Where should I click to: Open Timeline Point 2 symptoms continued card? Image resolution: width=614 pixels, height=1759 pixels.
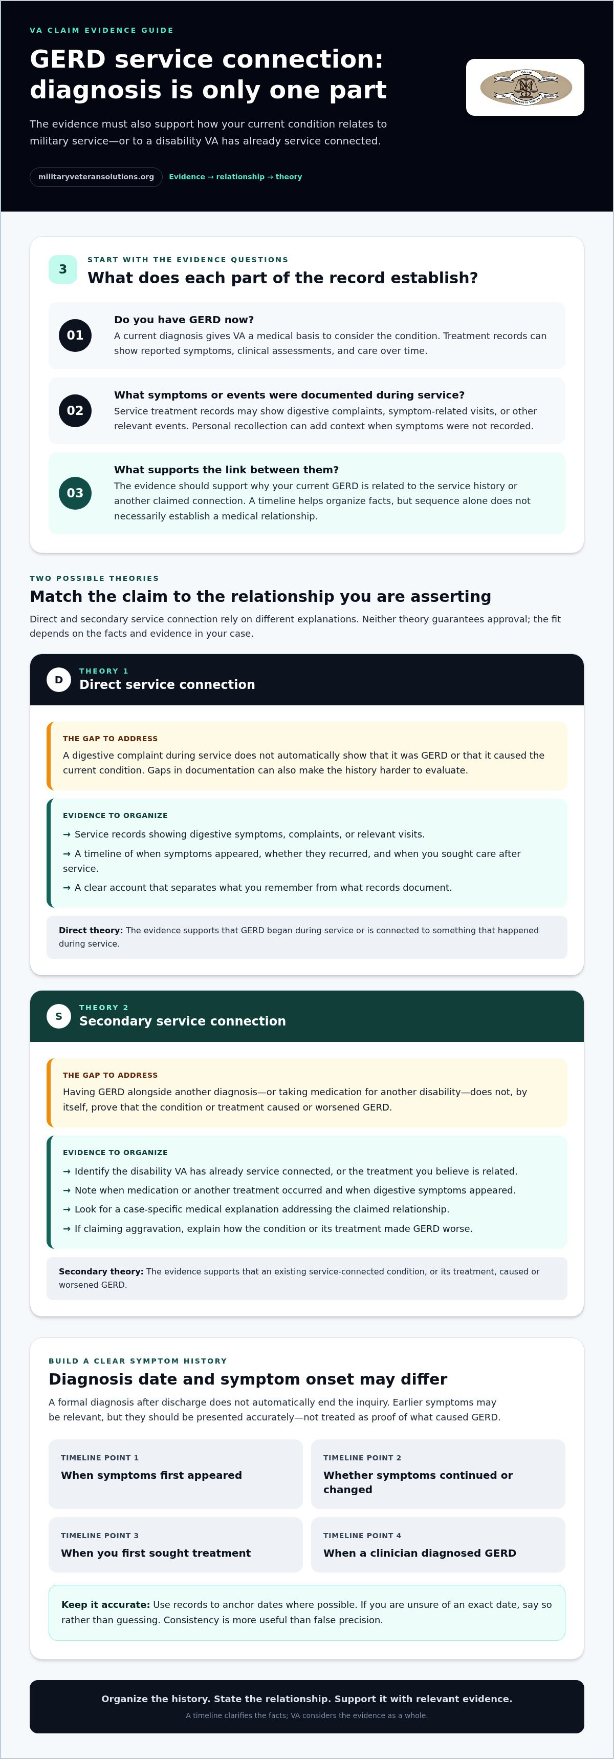438,1474
